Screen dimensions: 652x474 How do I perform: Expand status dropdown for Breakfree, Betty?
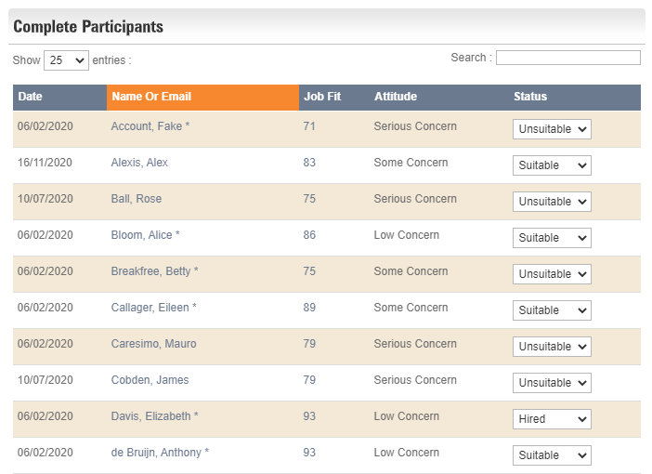552,274
